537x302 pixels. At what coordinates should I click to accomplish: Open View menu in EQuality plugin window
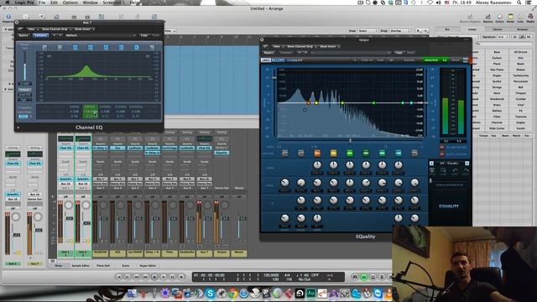point(277,47)
